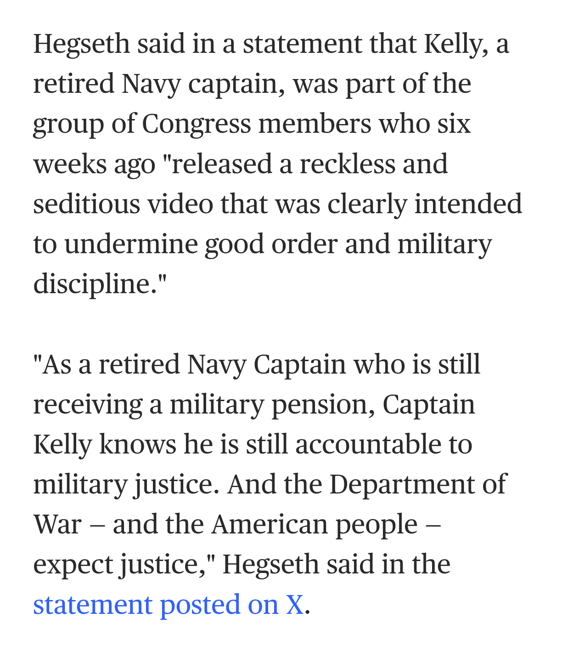Click the words "Department of"
This screenshot has width=562, height=652.
(x=417, y=485)
